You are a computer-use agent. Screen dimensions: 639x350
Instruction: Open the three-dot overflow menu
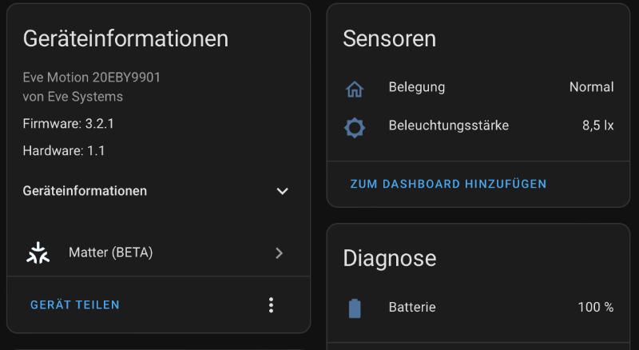coord(272,305)
